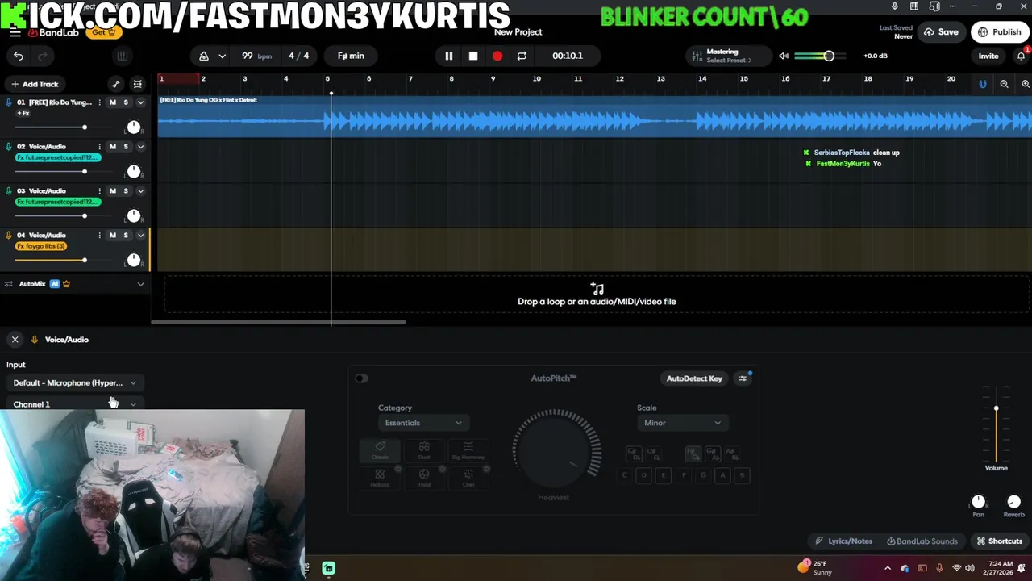
Task: Open track 04 three-dot menu
Action: point(100,236)
